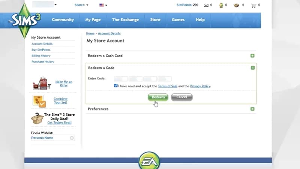Collapse the Redeem a Code section
The width and height of the screenshot is (300, 169).
(252, 68)
